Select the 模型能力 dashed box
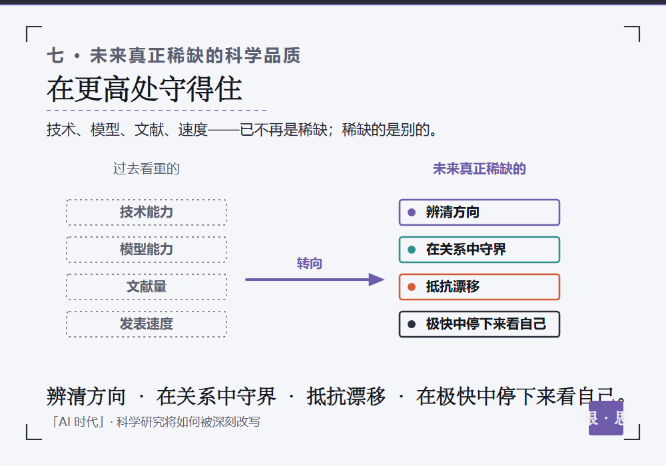 click(147, 250)
